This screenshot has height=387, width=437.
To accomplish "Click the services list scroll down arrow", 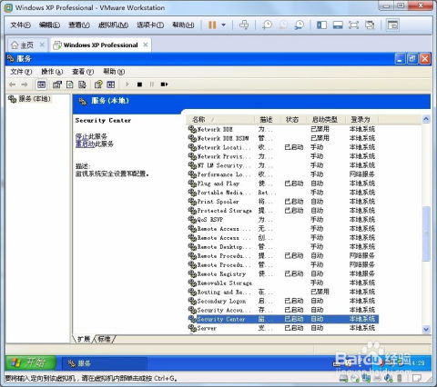I will coord(426,329).
